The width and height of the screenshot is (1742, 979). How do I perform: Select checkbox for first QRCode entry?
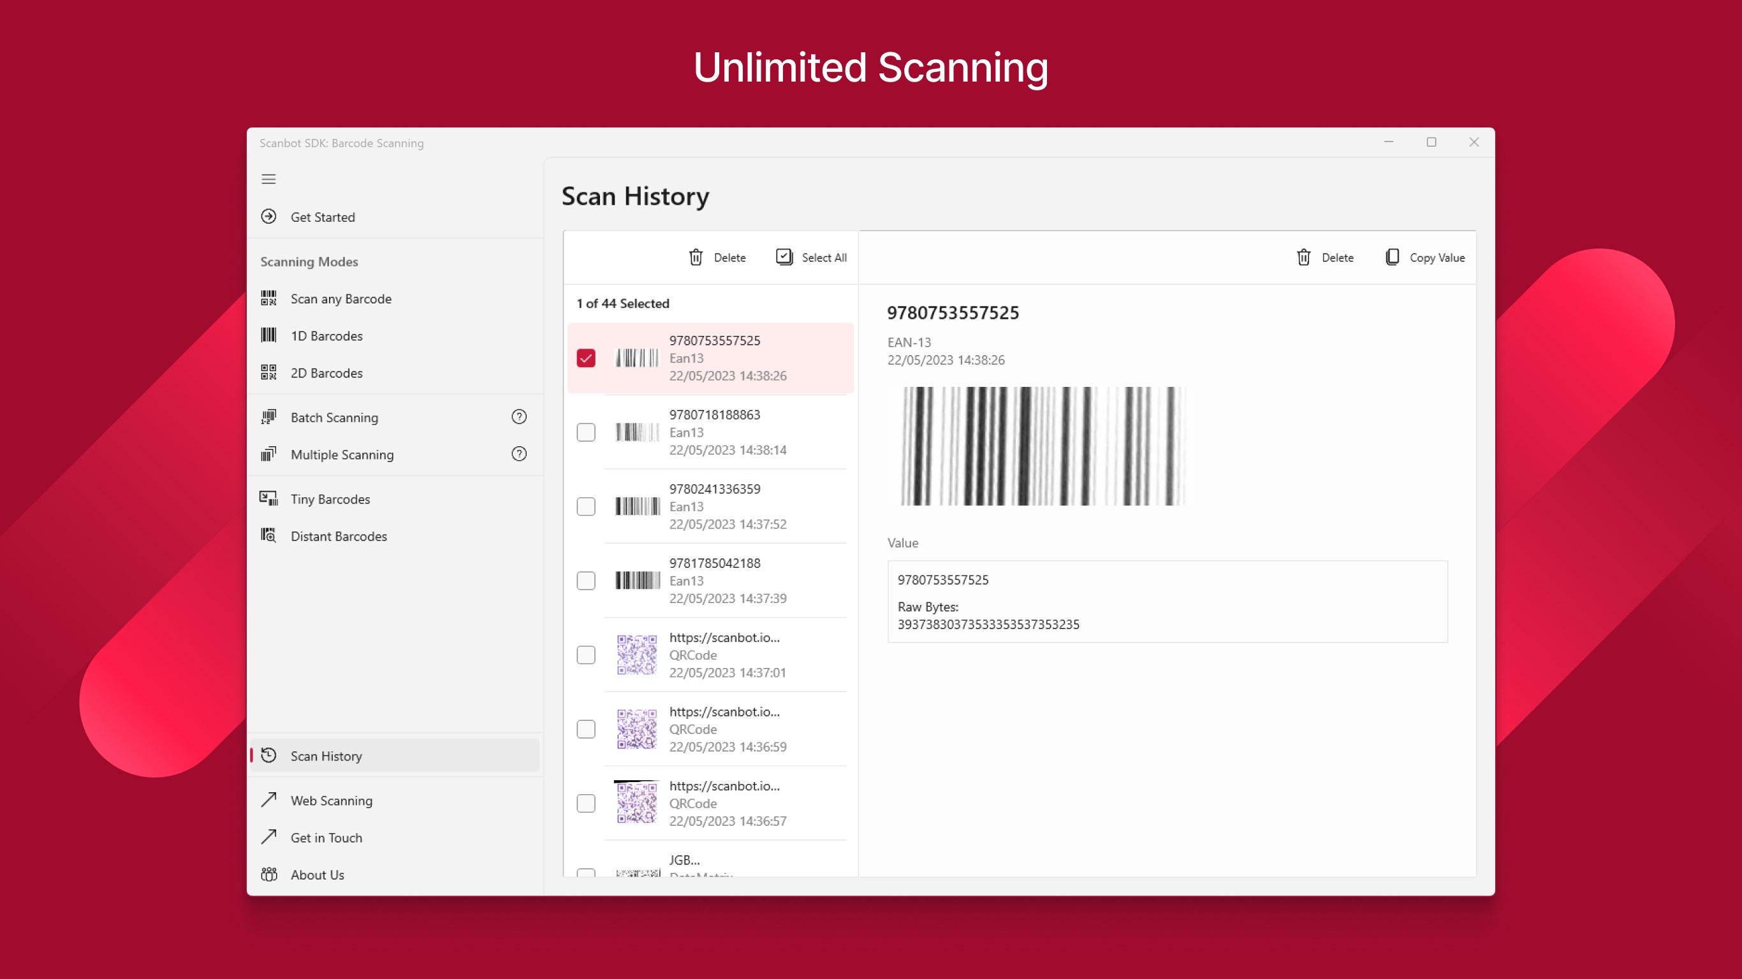pyautogui.click(x=585, y=655)
